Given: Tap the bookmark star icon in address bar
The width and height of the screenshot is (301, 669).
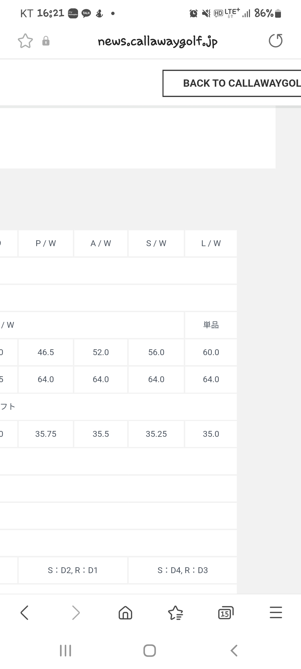Looking at the screenshot, I should (x=25, y=41).
